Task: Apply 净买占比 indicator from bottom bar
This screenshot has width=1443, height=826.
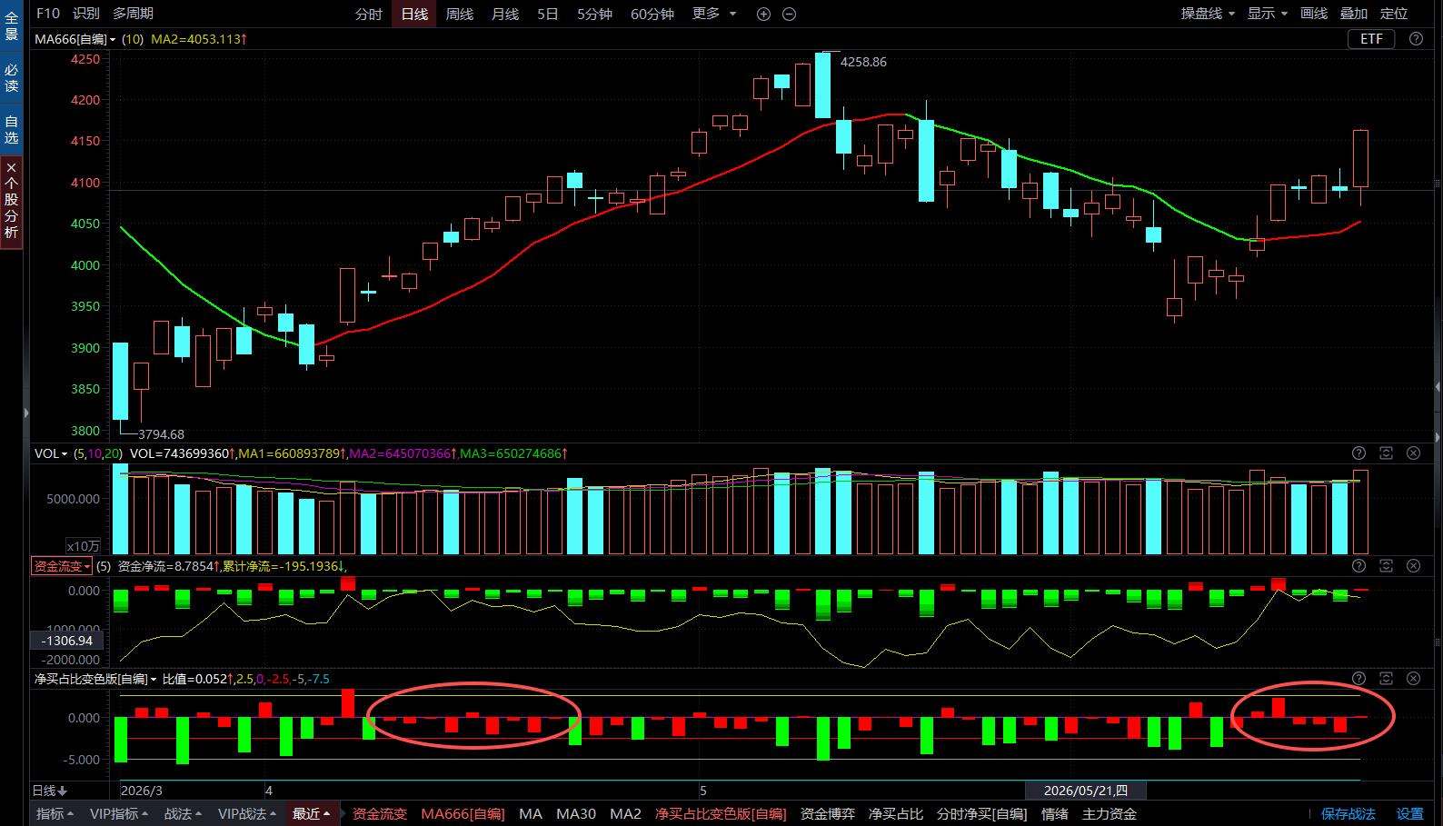Action: [896, 814]
